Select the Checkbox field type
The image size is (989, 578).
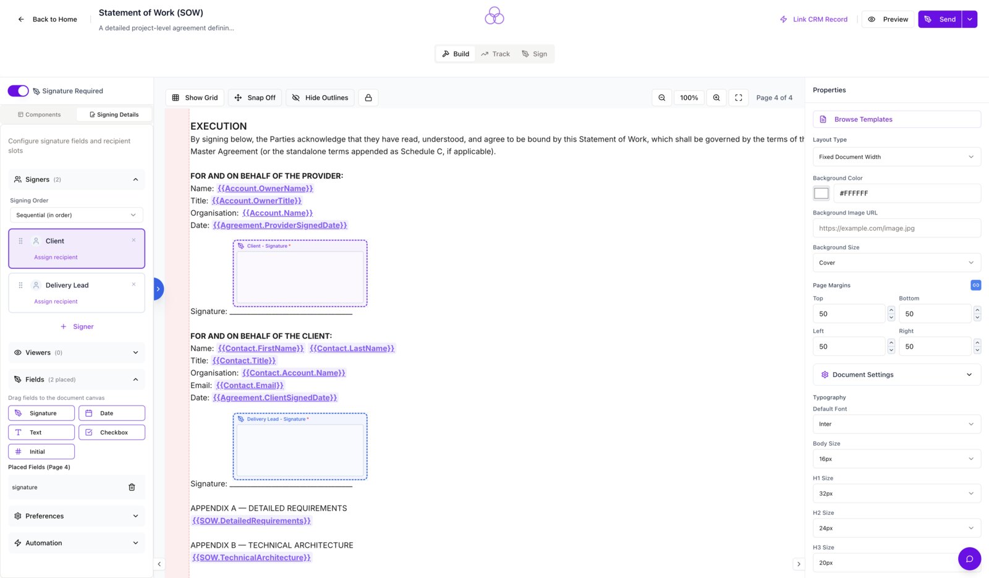112,432
